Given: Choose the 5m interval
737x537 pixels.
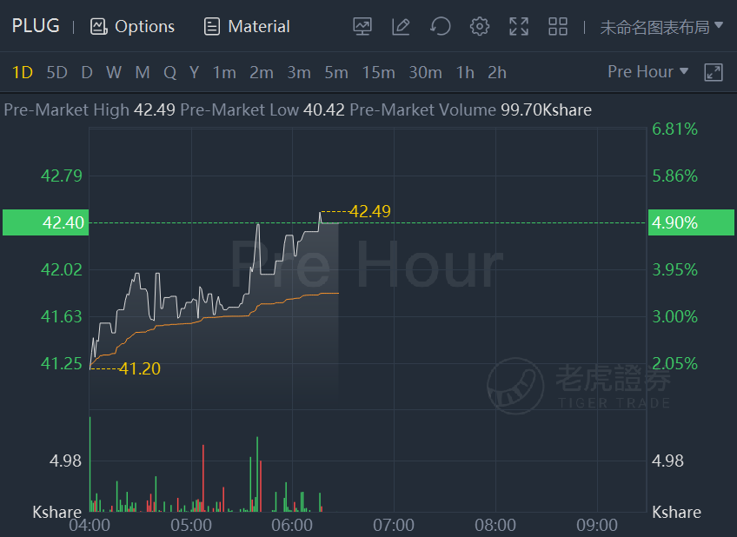Looking at the screenshot, I should [x=336, y=73].
